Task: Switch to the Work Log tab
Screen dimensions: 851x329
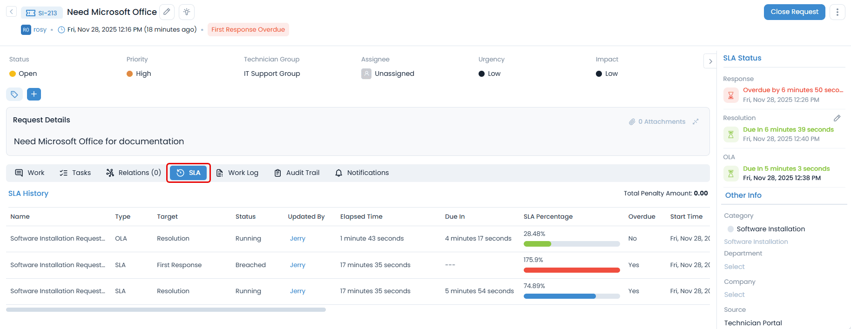Action: click(237, 173)
